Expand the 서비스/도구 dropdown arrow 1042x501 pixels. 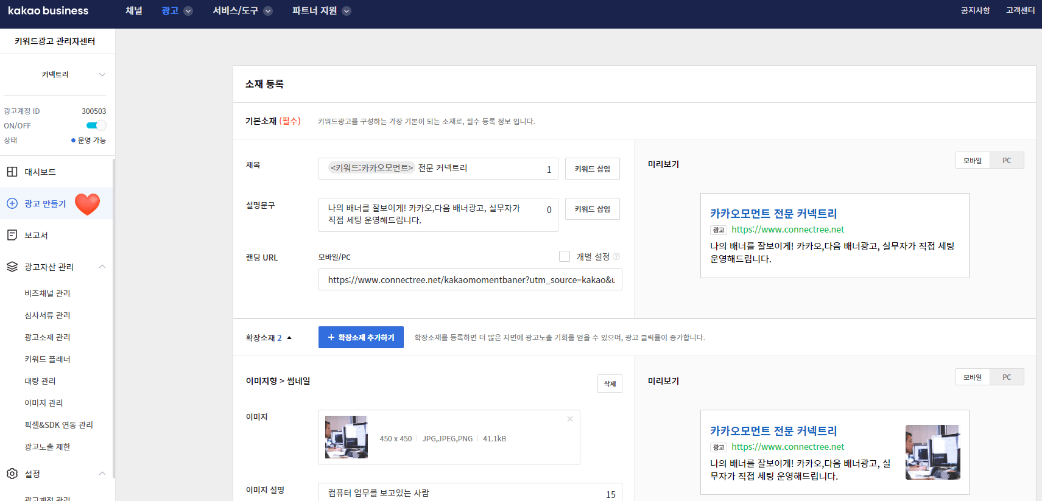pyautogui.click(x=268, y=11)
